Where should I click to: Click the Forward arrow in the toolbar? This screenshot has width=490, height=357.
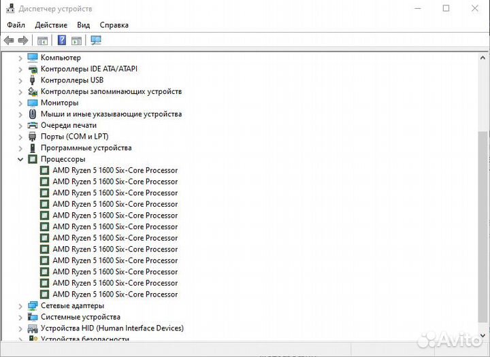click(x=23, y=40)
